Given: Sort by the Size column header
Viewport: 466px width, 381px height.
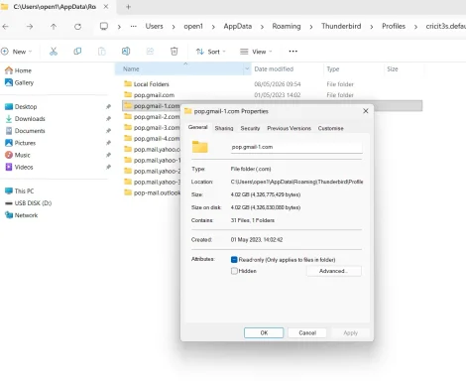Looking at the screenshot, I should pos(393,68).
